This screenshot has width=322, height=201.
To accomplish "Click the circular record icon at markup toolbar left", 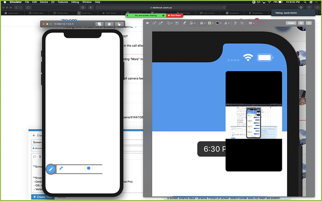I will [147, 23].
